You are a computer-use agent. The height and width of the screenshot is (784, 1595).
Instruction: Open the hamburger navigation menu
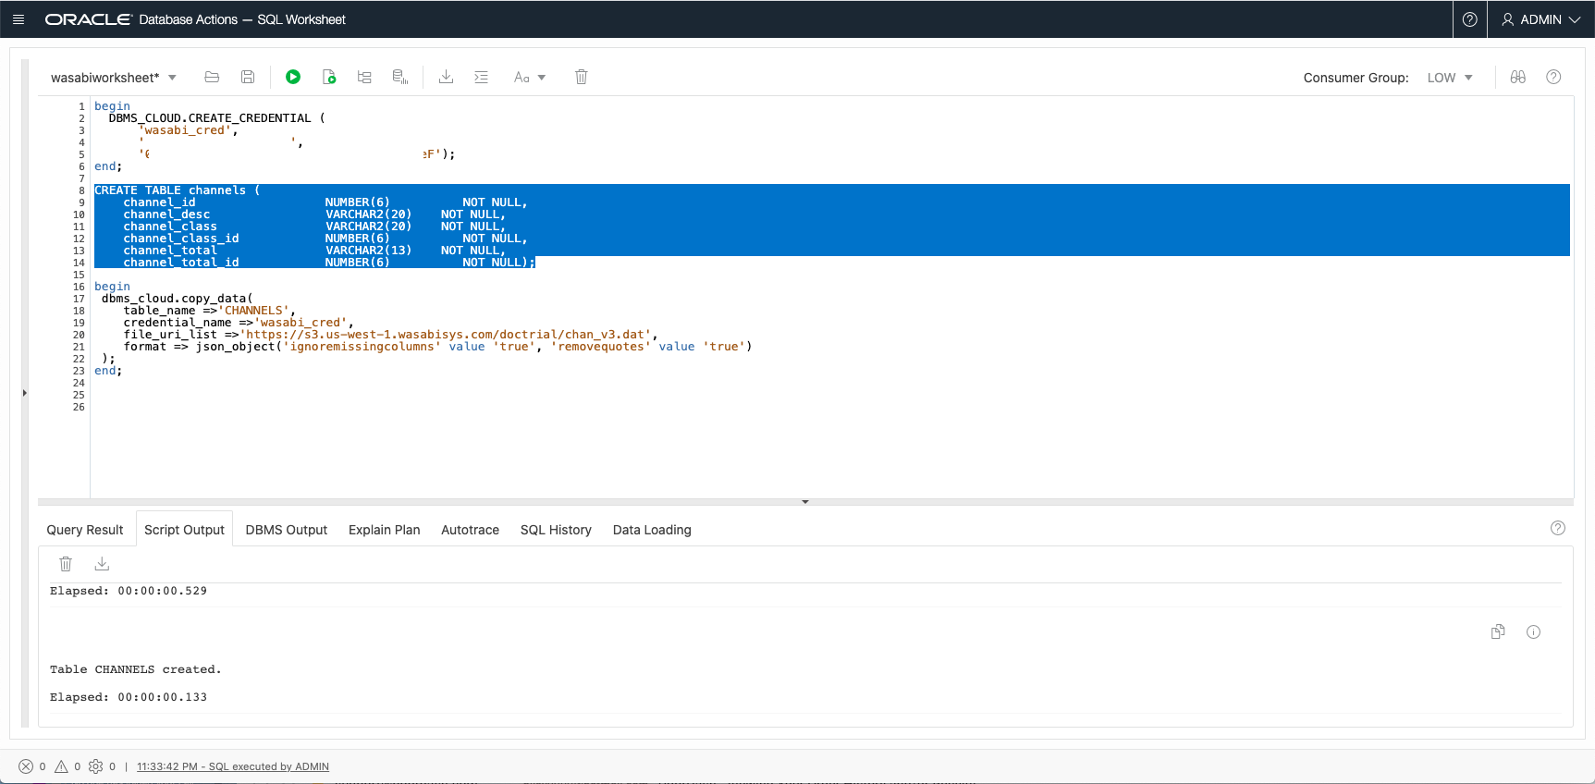point(18,19)
